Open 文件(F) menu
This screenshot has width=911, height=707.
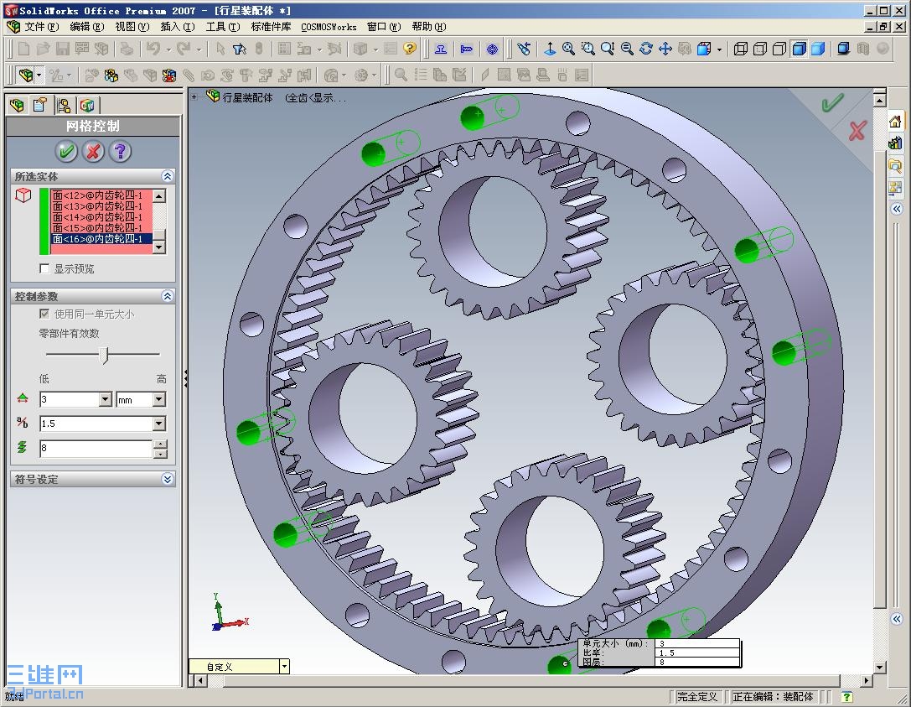(41, 27)
